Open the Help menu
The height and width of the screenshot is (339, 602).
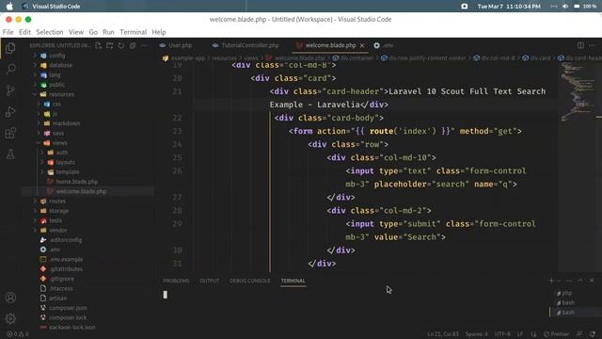click(159, 32)
